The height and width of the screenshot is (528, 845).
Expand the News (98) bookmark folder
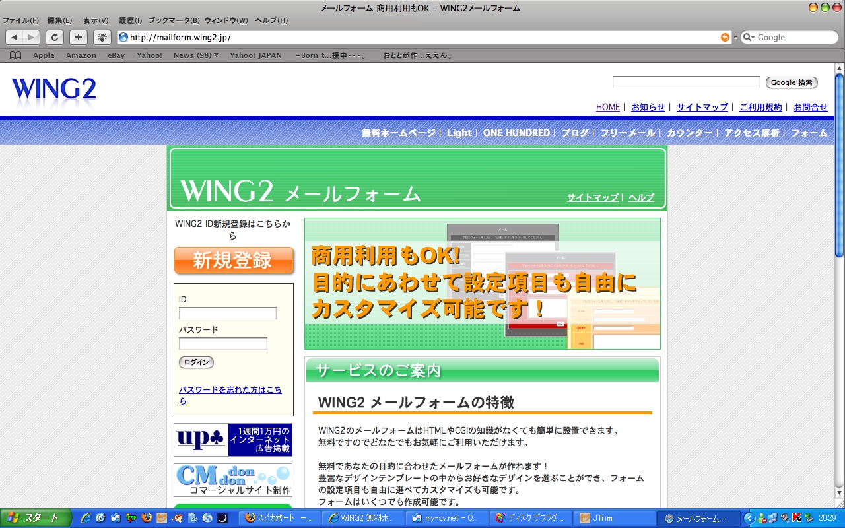pos(195,55)
